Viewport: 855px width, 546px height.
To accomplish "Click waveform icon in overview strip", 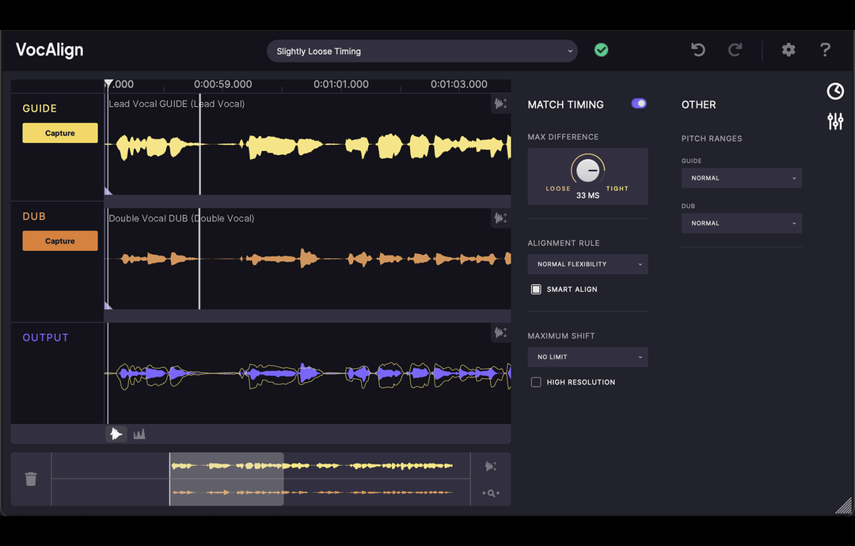I will pyautogui.click(x=491, y=466).
